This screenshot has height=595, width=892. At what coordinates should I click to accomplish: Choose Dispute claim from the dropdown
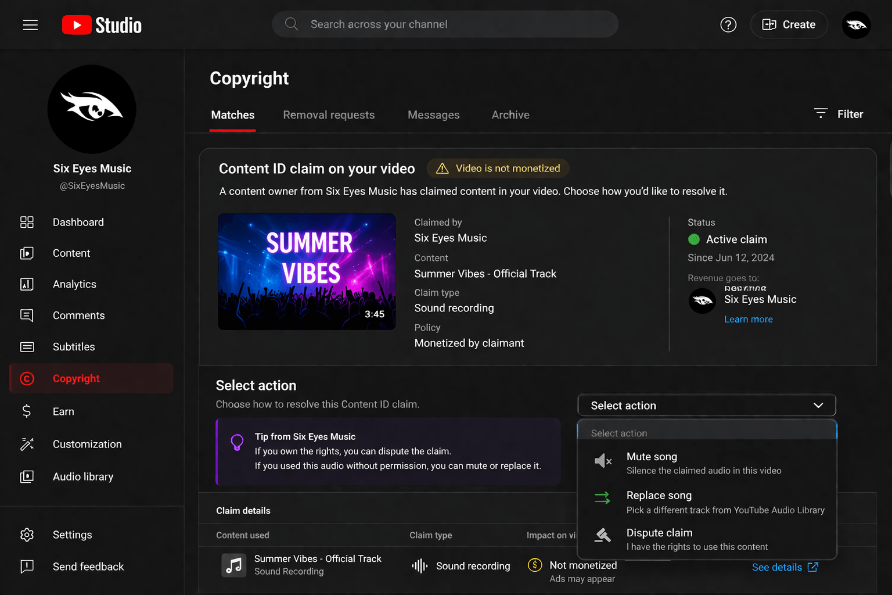707,539
